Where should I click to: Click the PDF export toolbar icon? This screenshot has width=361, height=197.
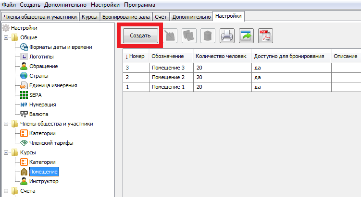click(265, 36)
